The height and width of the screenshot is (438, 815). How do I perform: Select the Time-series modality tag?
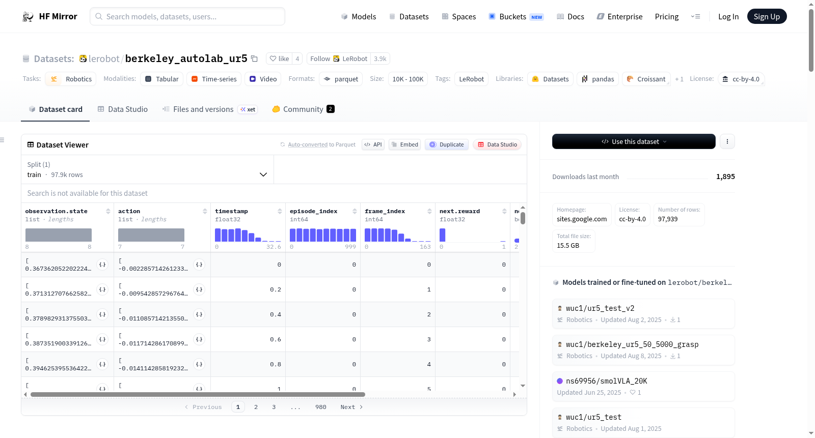point(214,79)
